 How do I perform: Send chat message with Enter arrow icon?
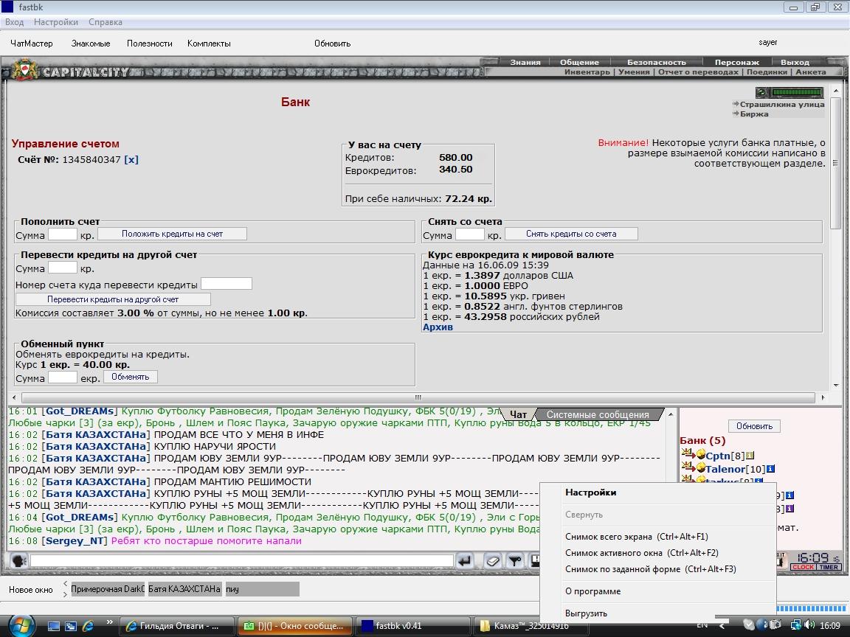pos(465,560)
